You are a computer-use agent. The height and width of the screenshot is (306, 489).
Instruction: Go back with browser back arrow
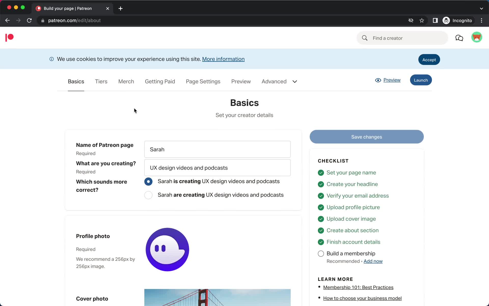pos(7,20)
